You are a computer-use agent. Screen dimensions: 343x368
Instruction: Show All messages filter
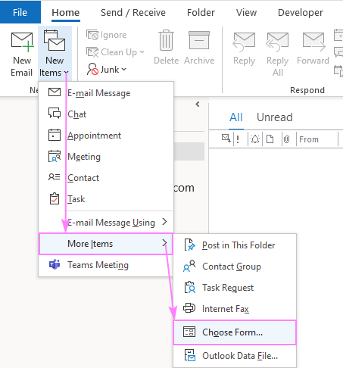(236, 117)
